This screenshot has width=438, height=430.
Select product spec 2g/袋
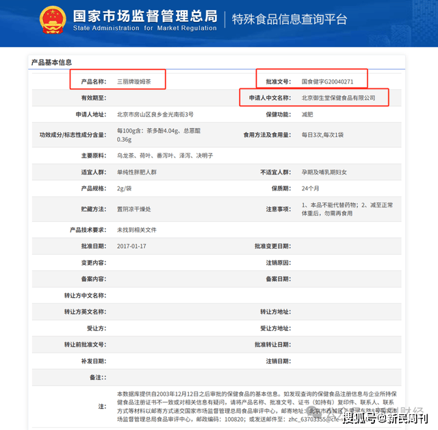point(124,188)
